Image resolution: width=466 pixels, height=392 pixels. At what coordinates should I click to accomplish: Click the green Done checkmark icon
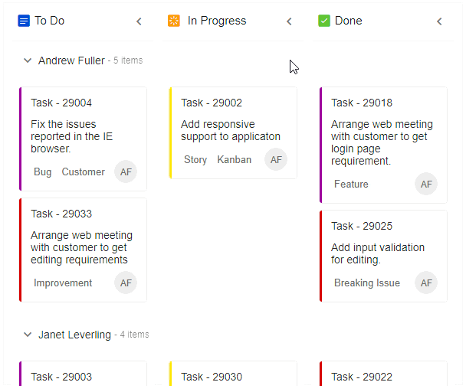(x=324, y=21)
